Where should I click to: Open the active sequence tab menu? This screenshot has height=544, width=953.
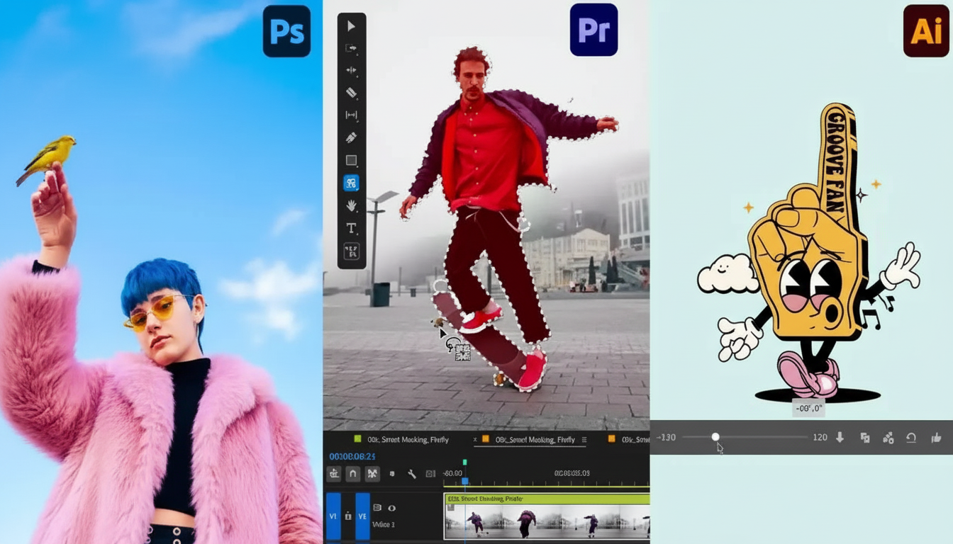point(584,439)
